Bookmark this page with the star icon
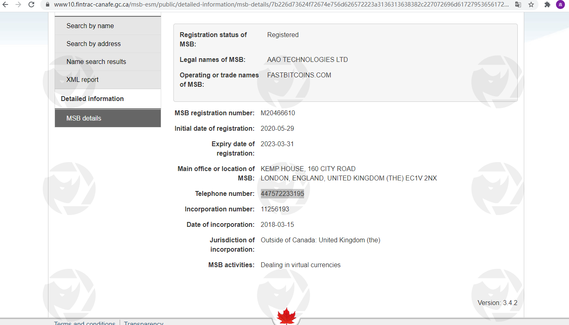This screenshot has height=325, width=569. point(531,4)
